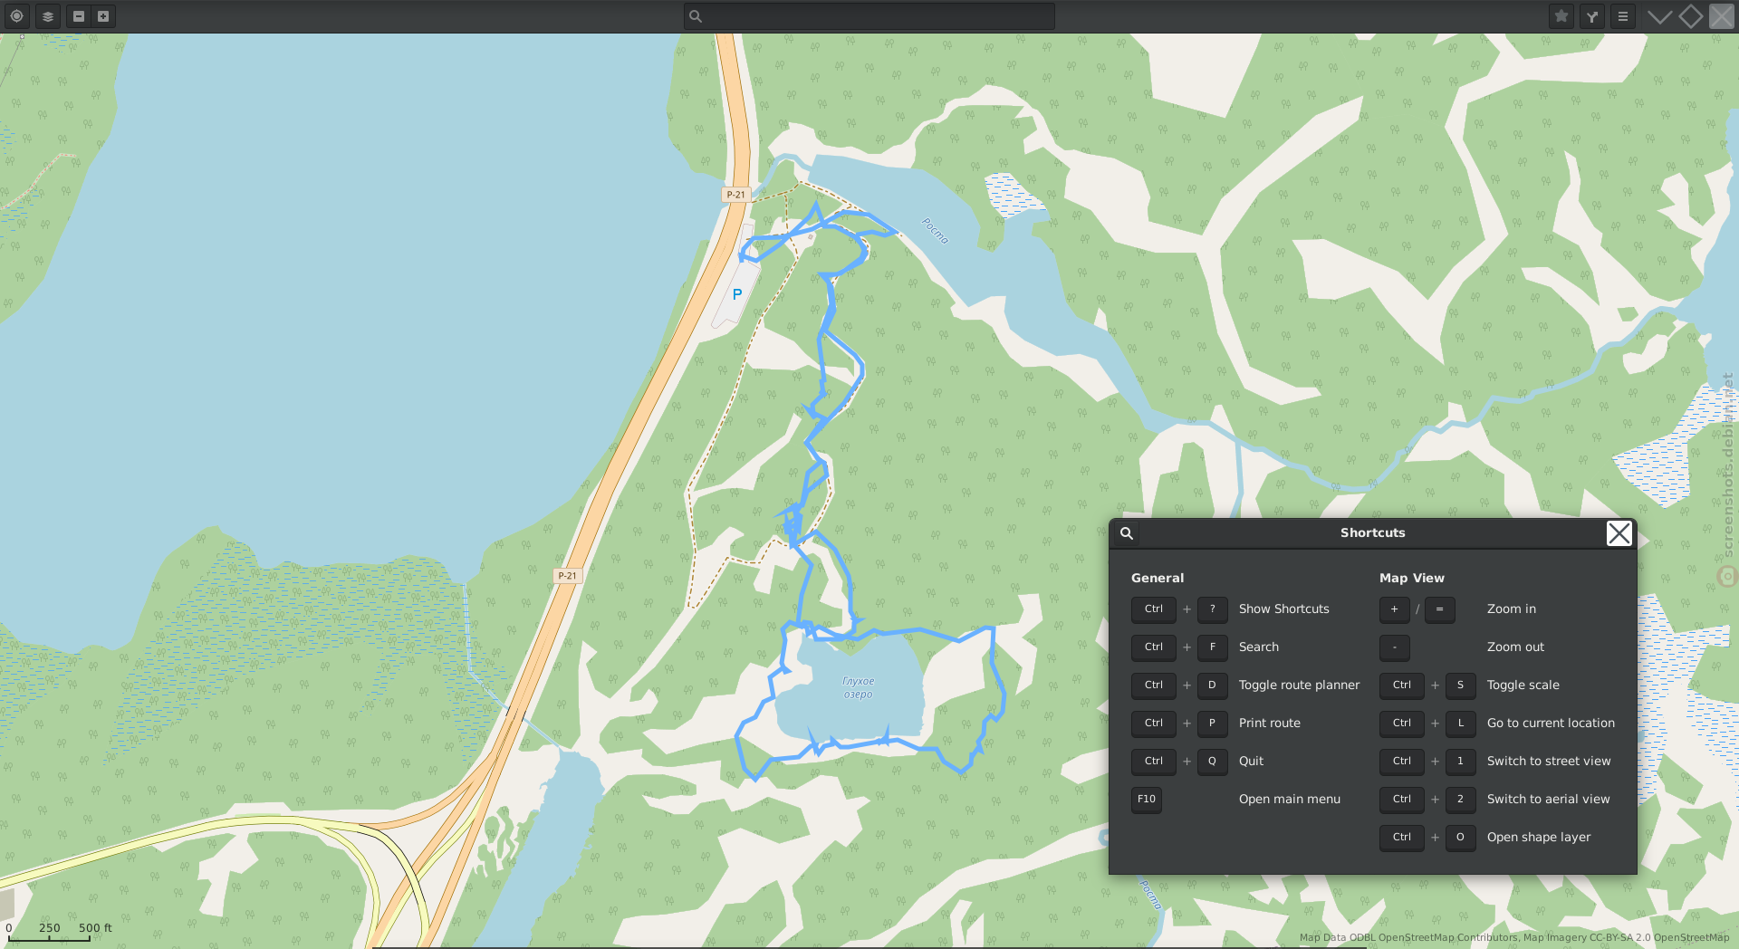Screen dimensions: 1739x949
Task: Click the Shortcuts window title
Action: pyautogui.click(x=1373, y=533)
